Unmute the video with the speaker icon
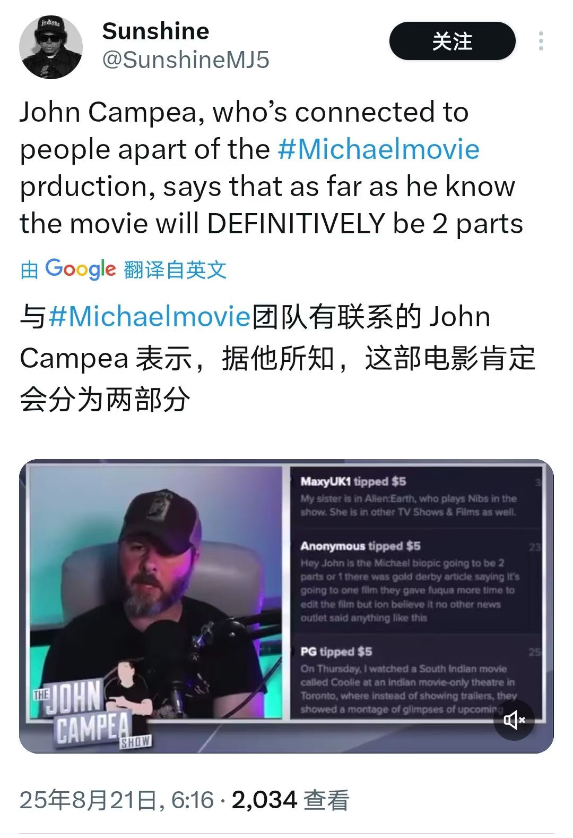Image resolution: width=573 pixels, height=838 pixels. coord(514,720)
